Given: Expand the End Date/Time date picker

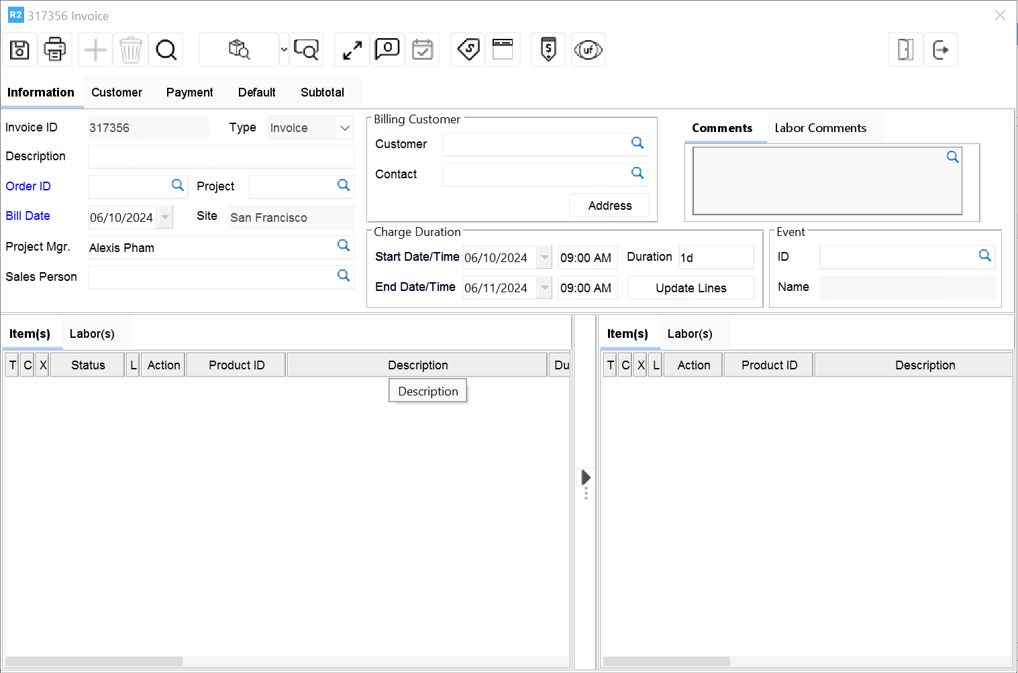Looking at the screenshot, I should (x=545, y=288).
